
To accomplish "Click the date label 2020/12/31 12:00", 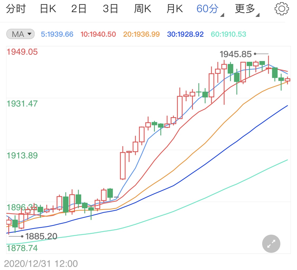I will click(41, 264).
